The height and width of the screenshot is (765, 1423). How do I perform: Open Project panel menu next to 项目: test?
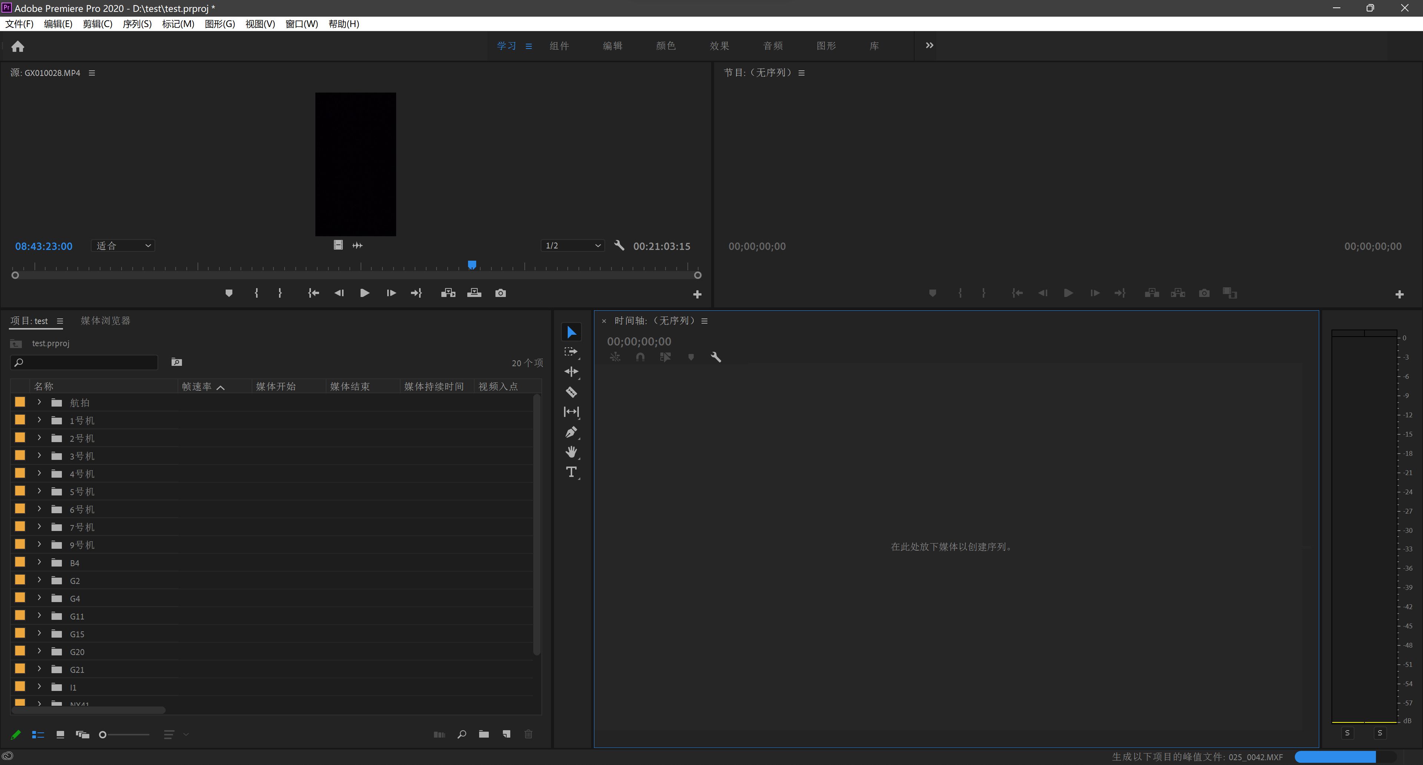tap(60, 321)
